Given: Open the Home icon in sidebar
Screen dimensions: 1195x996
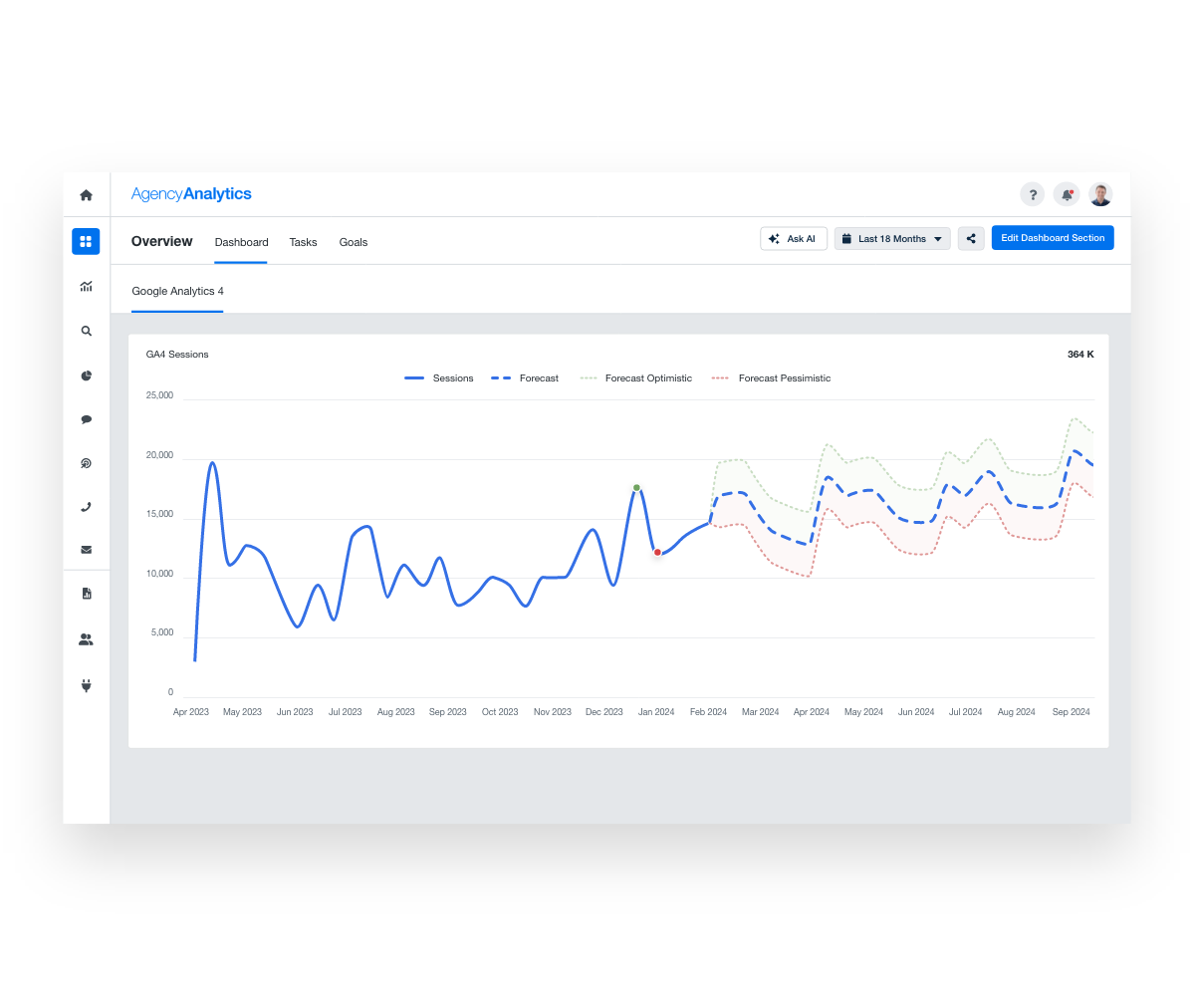Looking at the screenshot, I should (87, 195).
